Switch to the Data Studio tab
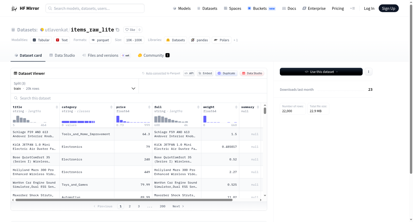 click(x=62, y=55)
